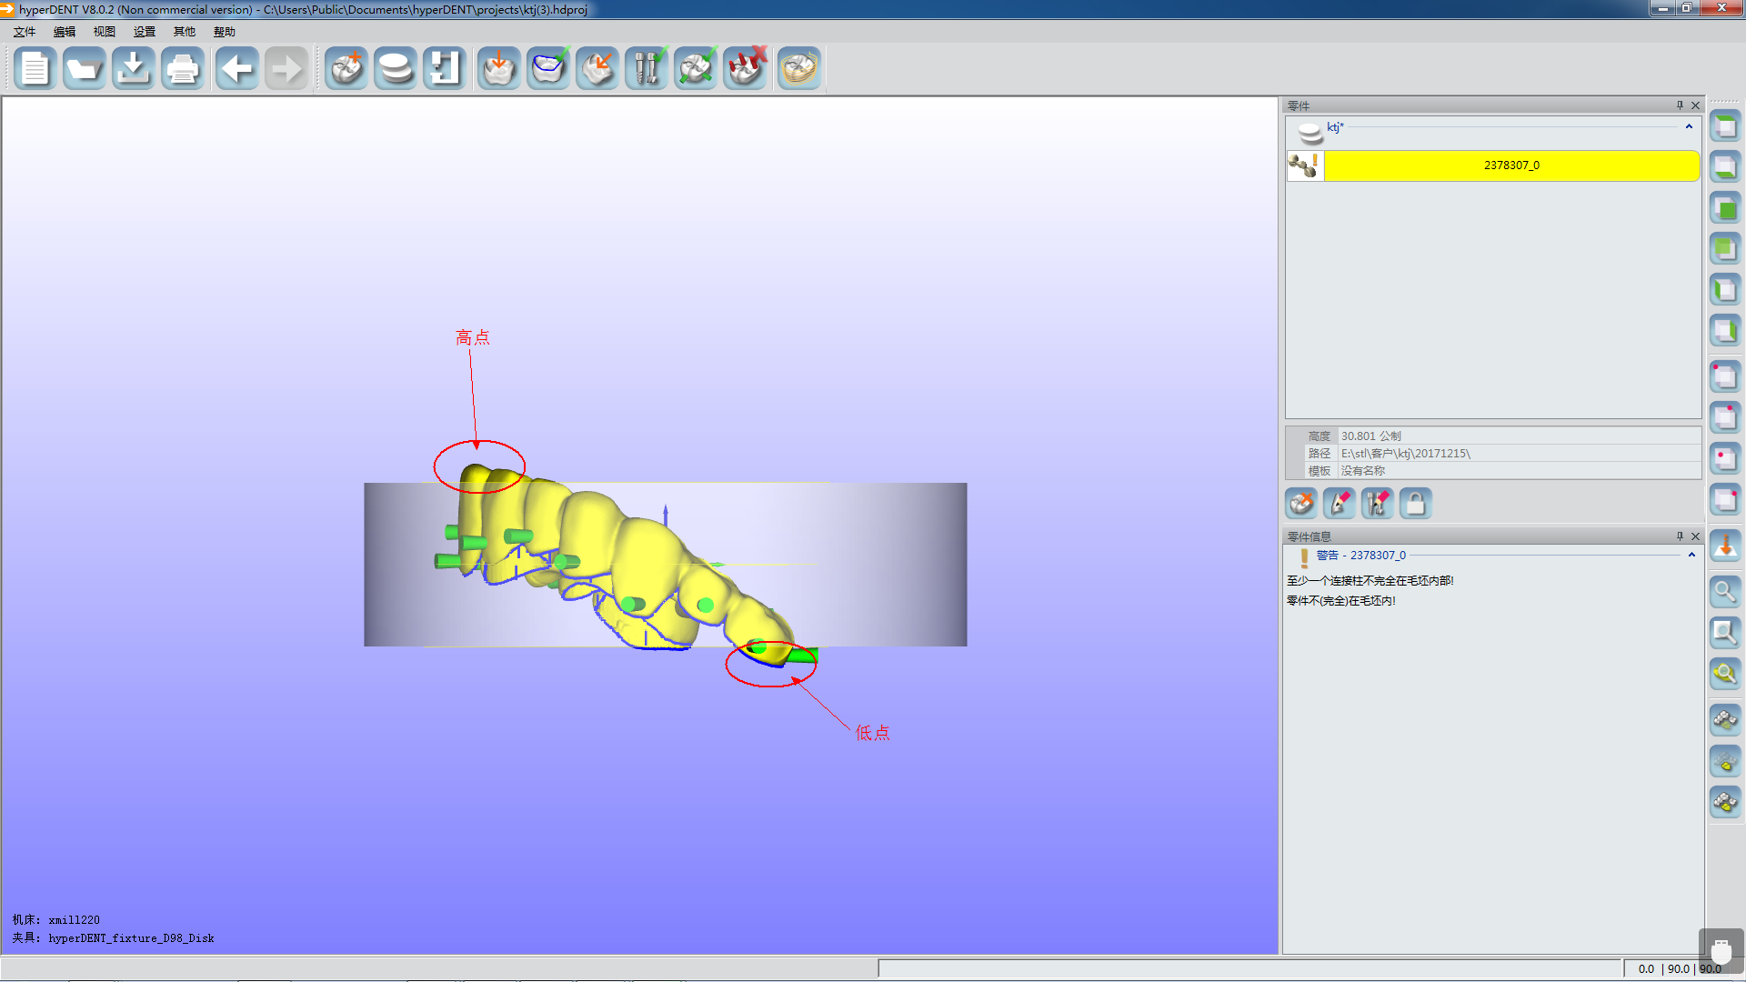Image resolution: width=1746 pixels, height=982 pixels.
Task: Open the 帮助 menu
Action: click(x=225, y=32)
